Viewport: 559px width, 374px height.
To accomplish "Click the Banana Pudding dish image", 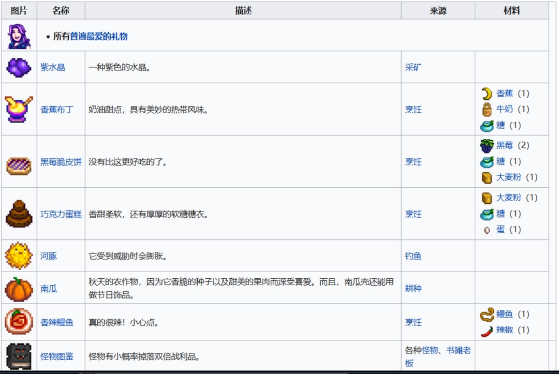I will [19, 109].
